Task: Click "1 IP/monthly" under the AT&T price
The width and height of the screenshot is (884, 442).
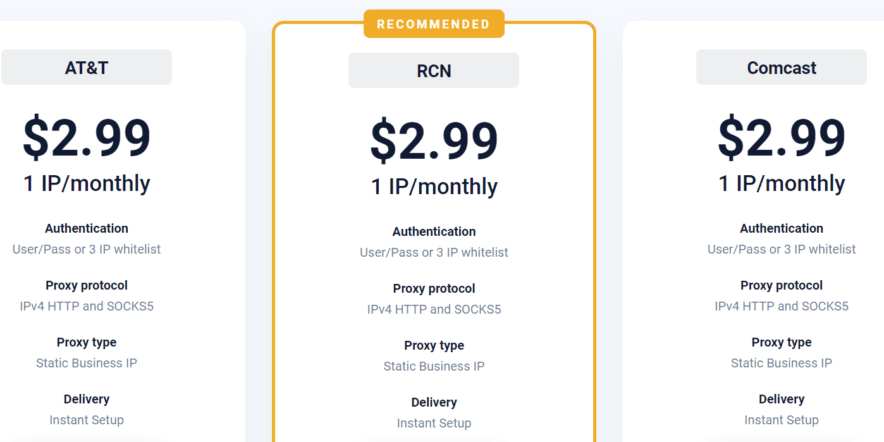Action: [x=87, y=183]
